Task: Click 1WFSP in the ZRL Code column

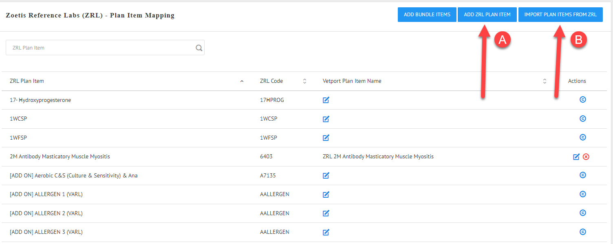Action: 269,138
